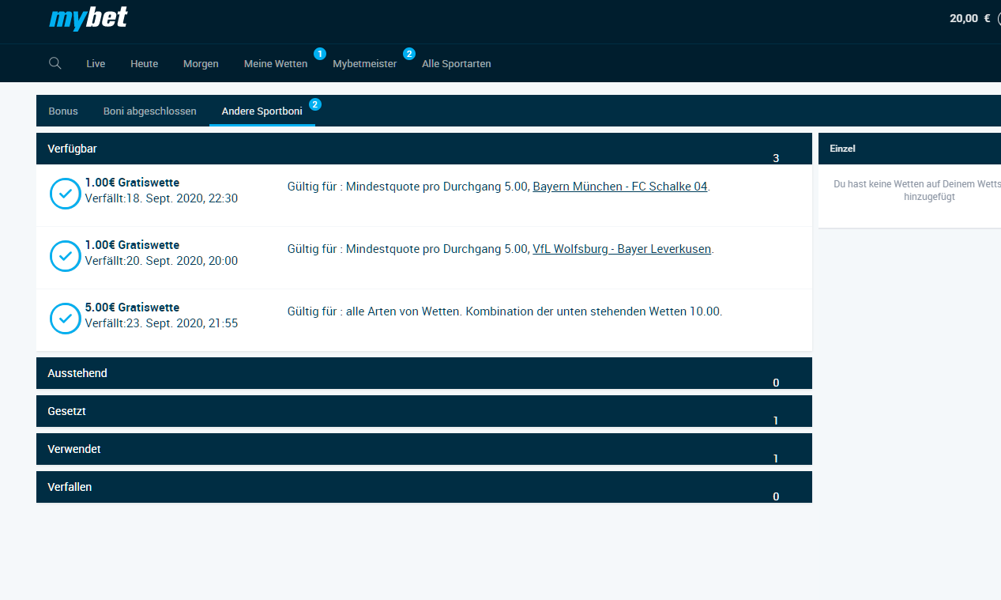
Task: Click notification badge on Meine Wetten
Action: click(319, 54)
